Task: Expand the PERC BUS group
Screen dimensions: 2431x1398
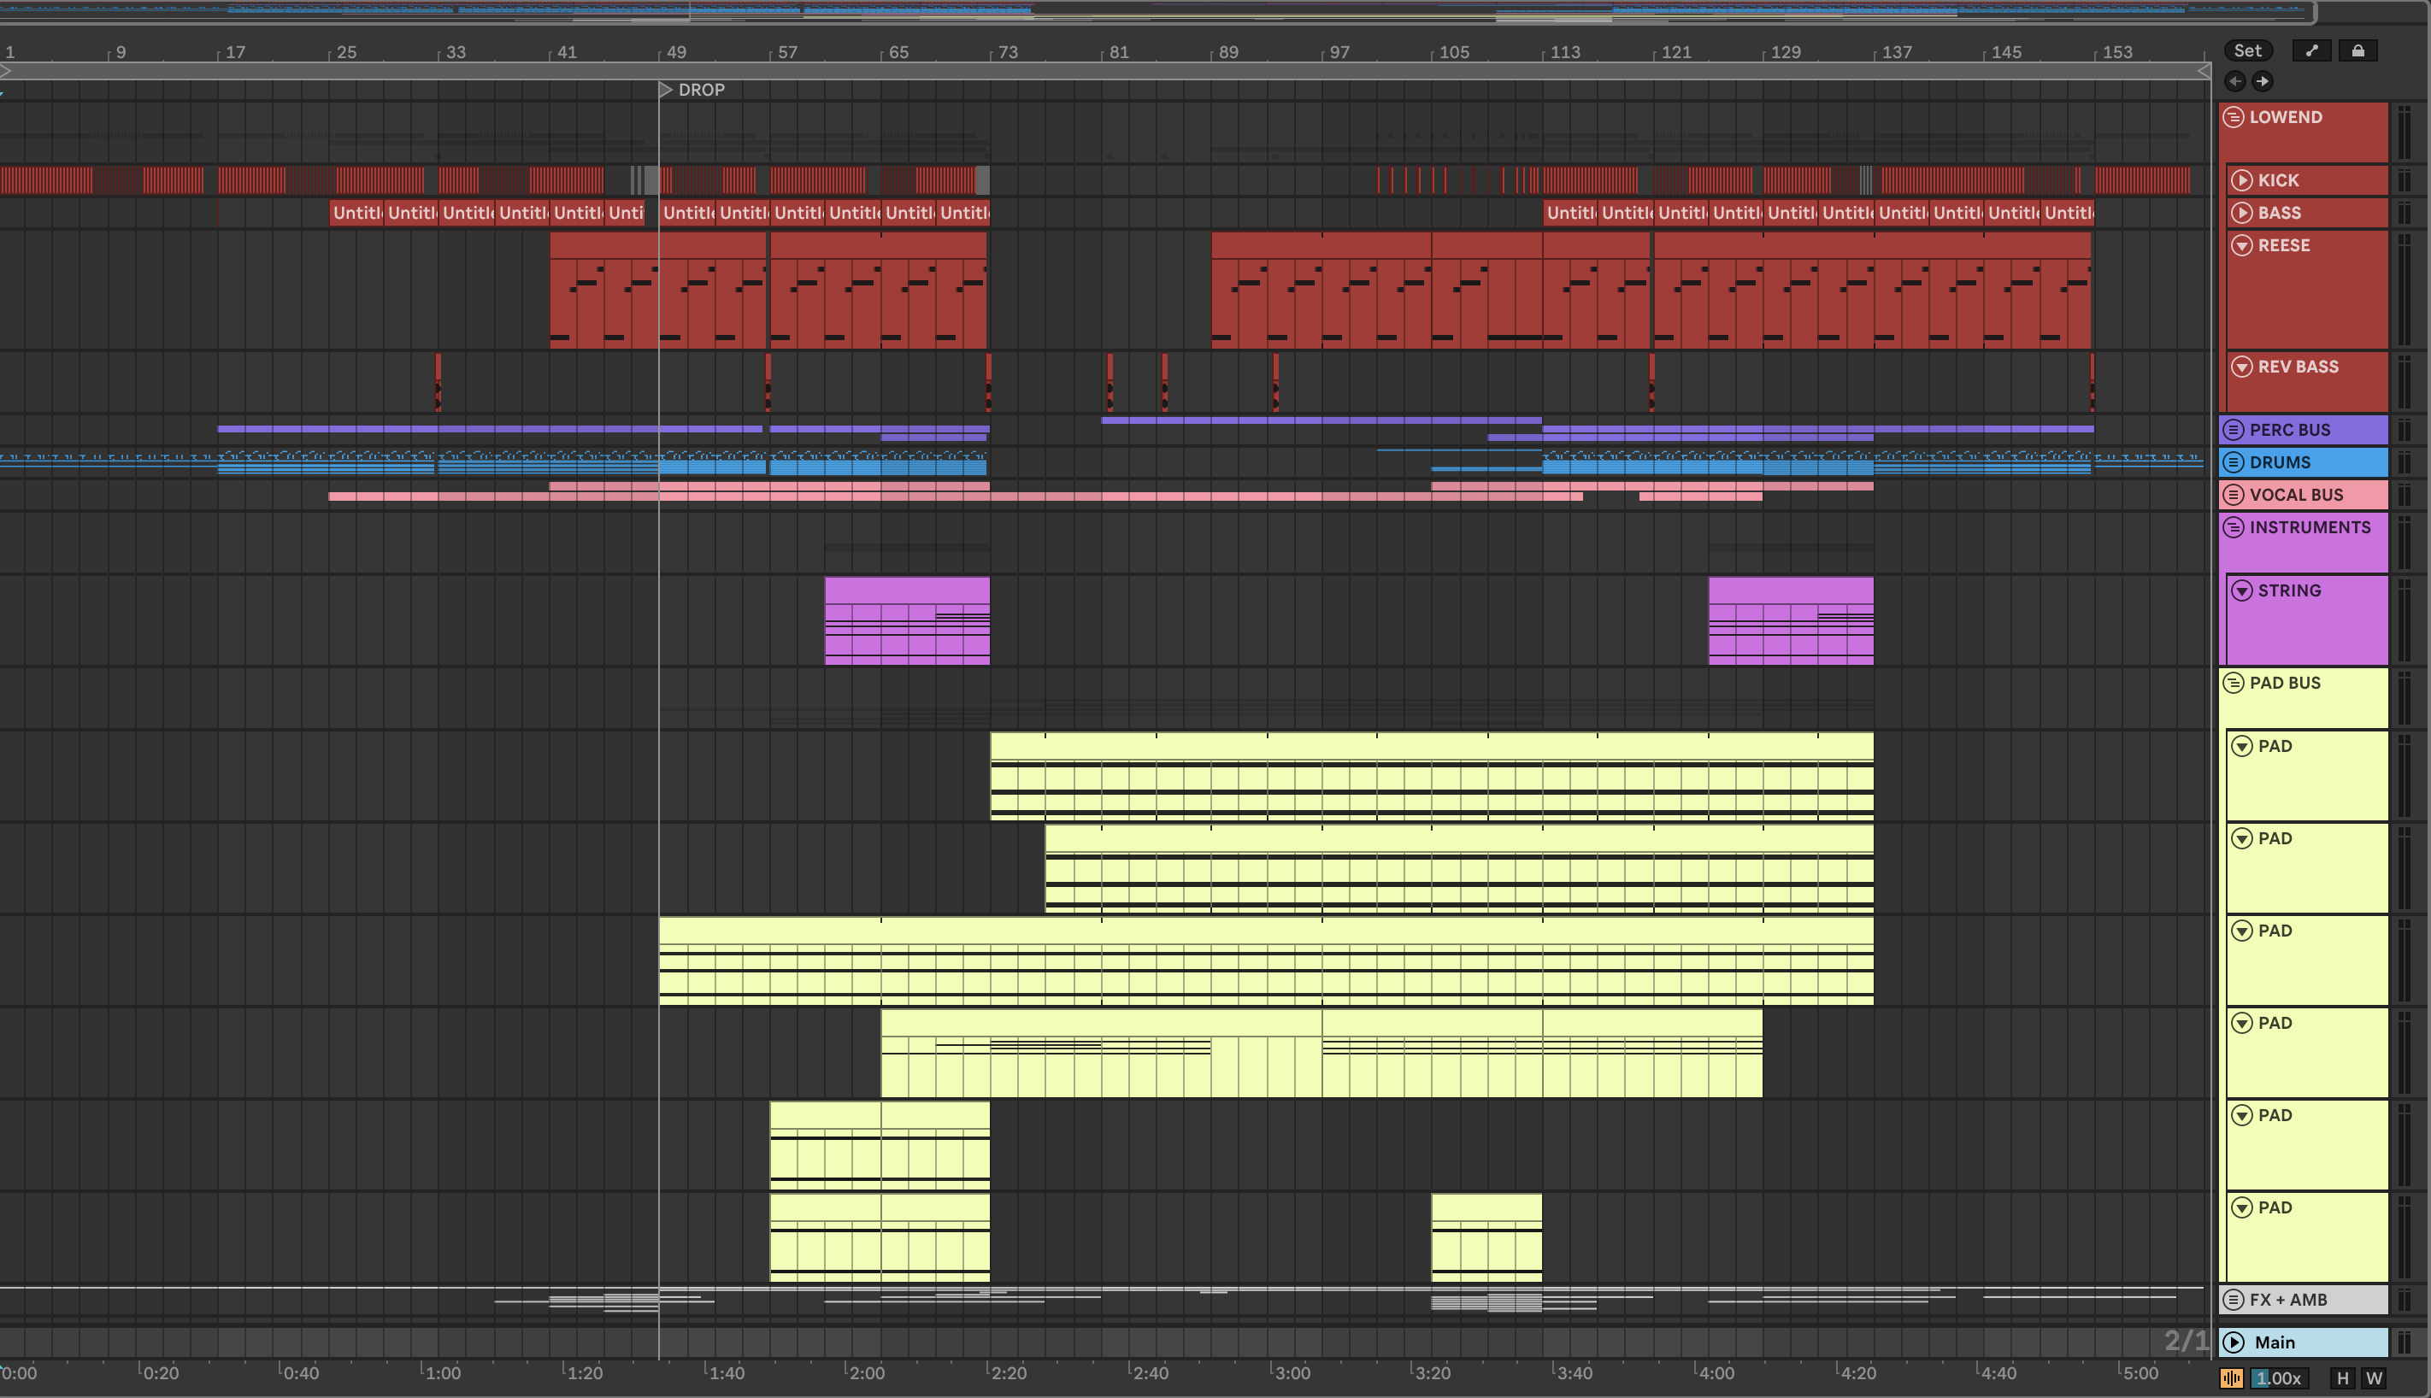Action: pyautogui.click(x=2234, y=429)
